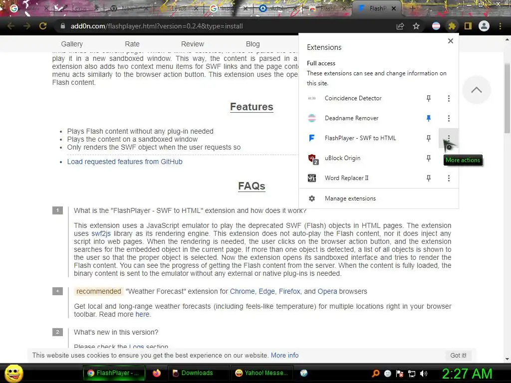The image size is (511, 383).
Task: Accept cookies with Got it! button
Action: pos(458,355)
